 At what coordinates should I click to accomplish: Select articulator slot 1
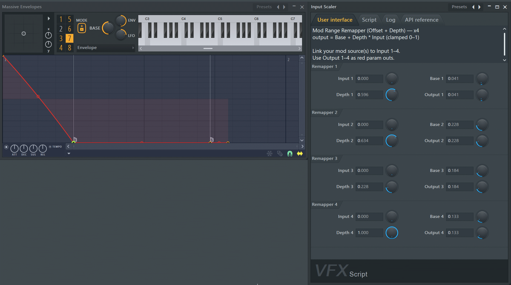coord(61,19)
